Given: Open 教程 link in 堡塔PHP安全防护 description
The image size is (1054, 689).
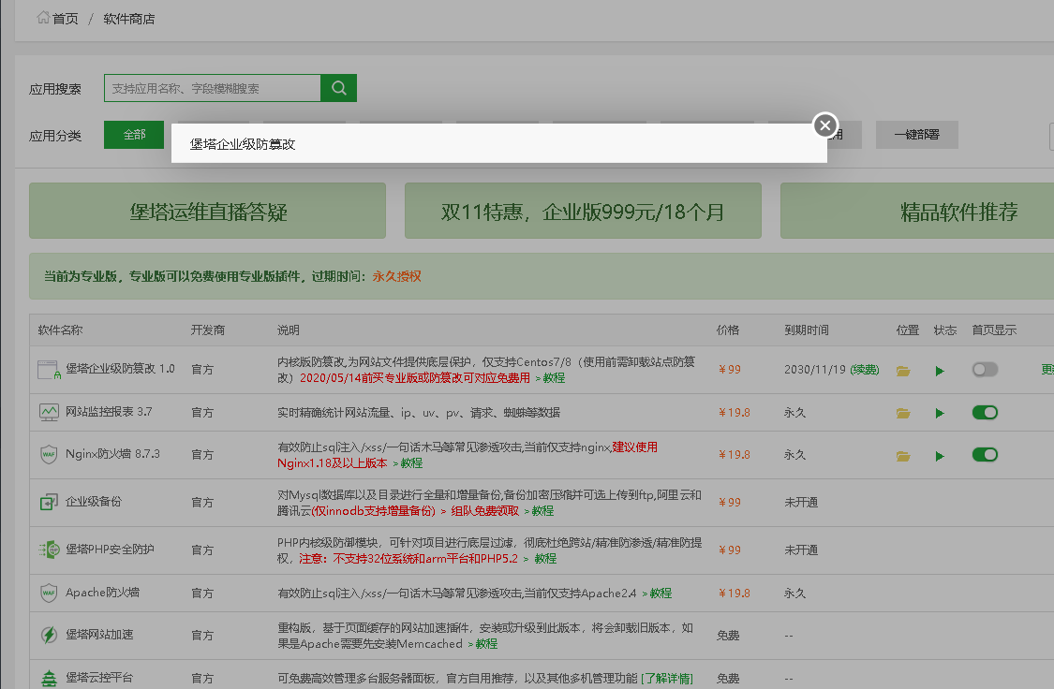Looking at the screenshot, I should coord(545,559).
